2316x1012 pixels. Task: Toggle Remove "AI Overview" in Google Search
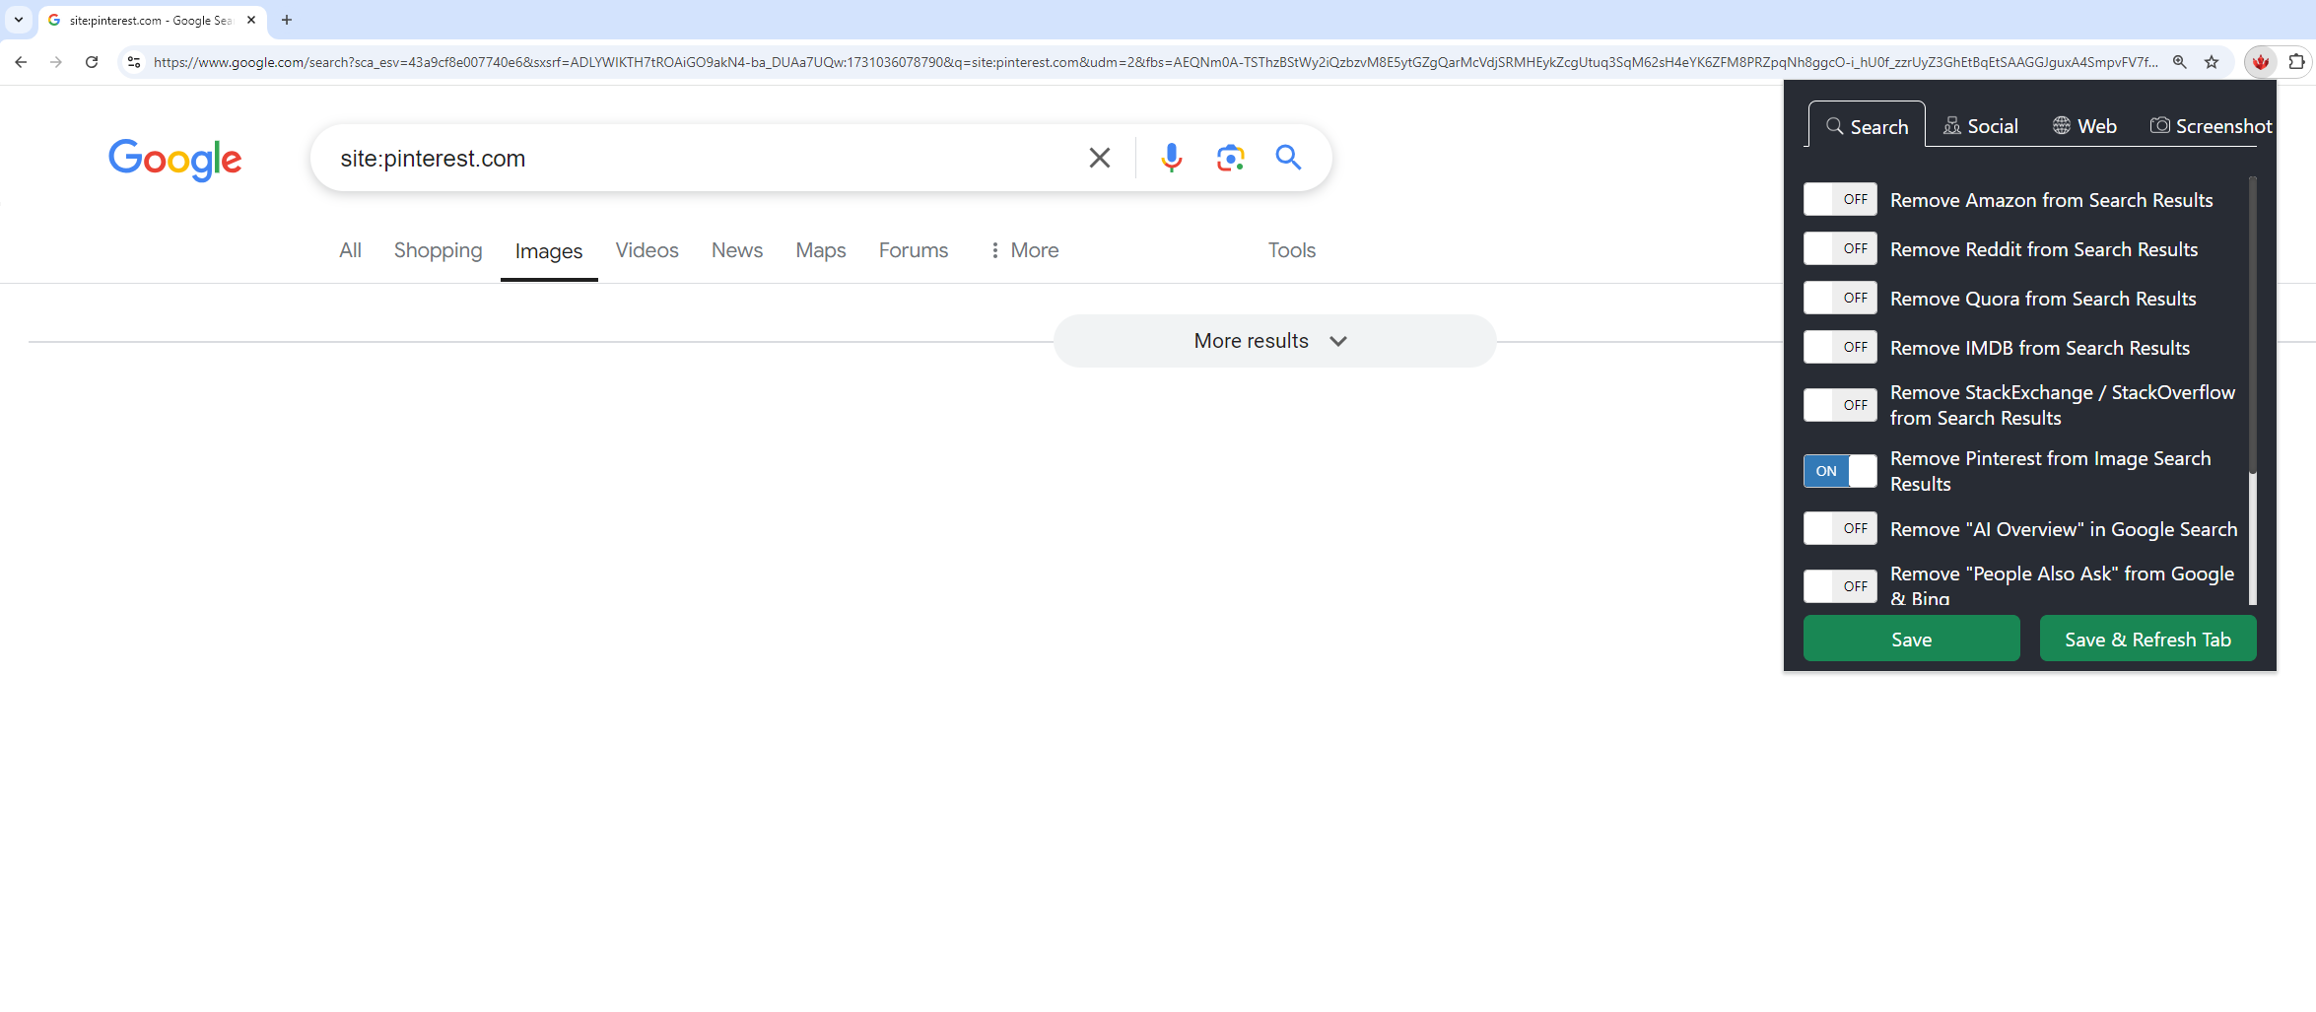click(x=1840, y=528)
